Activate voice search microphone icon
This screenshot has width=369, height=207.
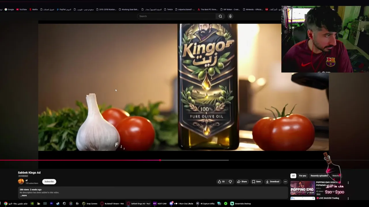point(230,16)
